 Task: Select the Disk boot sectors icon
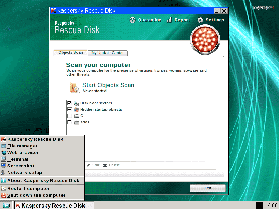(x=76, y=103)
